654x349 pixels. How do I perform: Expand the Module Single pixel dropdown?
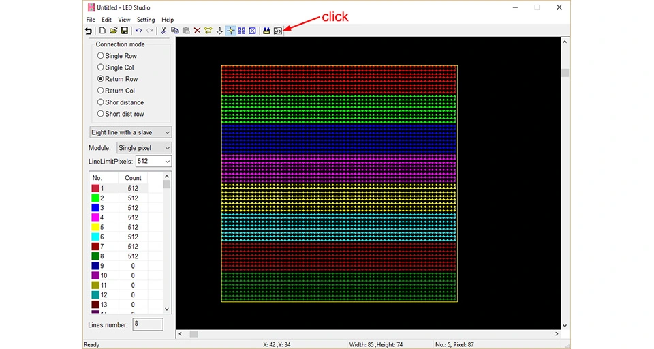pyautogui.click(x=144, y=148)
